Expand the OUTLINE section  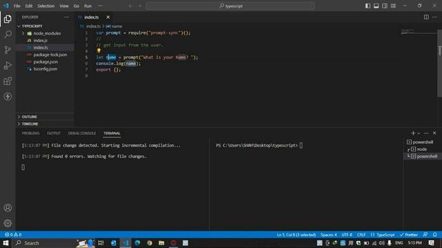[45, 116]
